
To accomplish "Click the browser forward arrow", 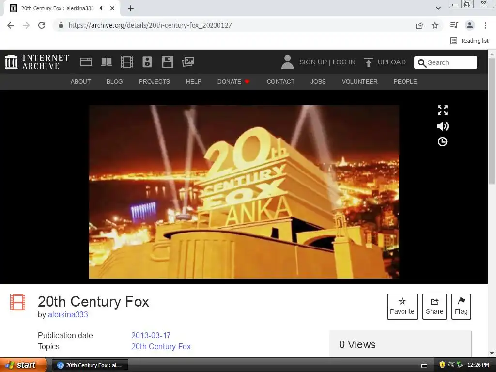I will (26, 25).
